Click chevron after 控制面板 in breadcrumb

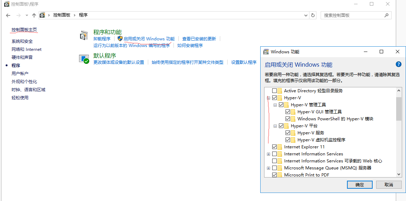(74, 15)
